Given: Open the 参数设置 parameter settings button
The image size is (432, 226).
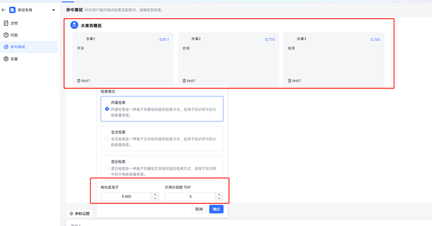Looking at the screenshot, I should pyautogui.click(x=80, y=213).
